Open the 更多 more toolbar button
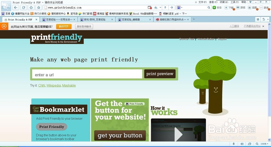271x147 pixels. 264,8
